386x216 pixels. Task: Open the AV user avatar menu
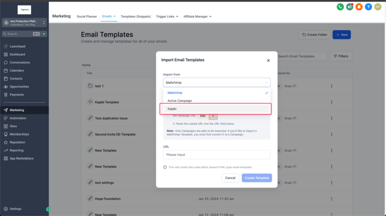(377, 7)
